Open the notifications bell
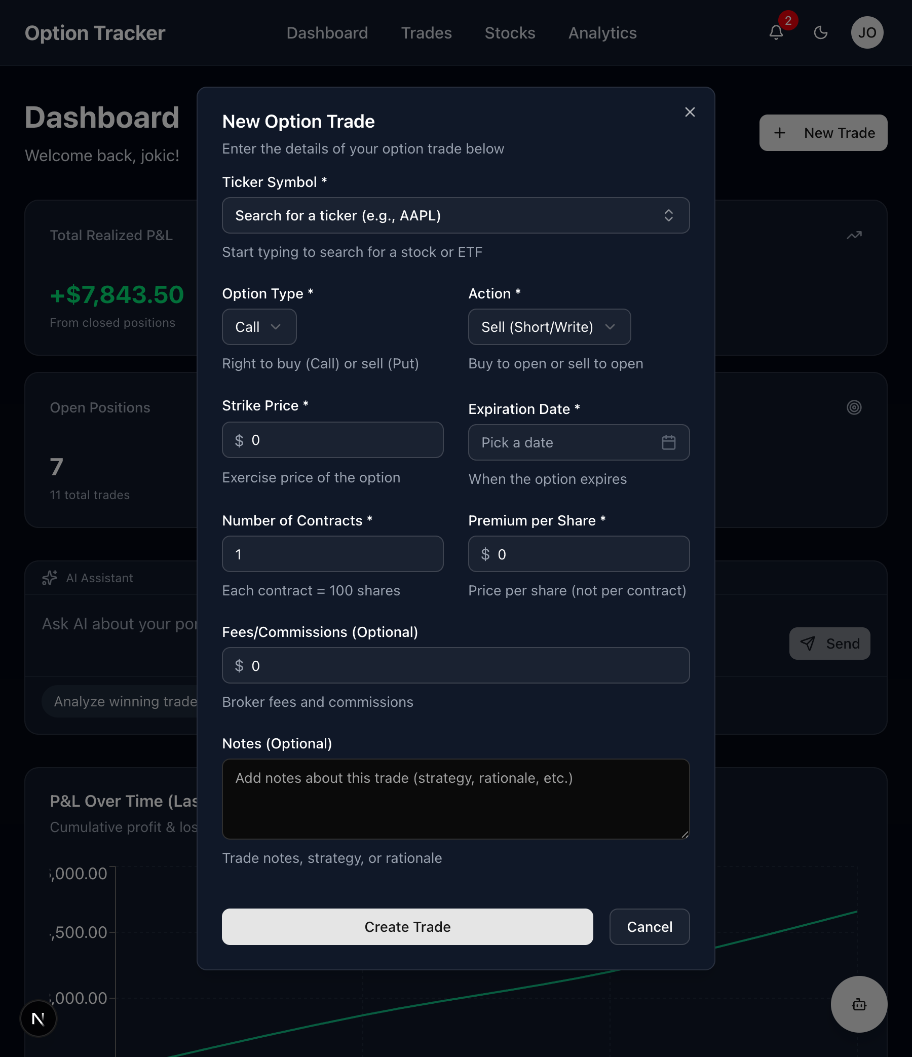 [x=776, y=33]
